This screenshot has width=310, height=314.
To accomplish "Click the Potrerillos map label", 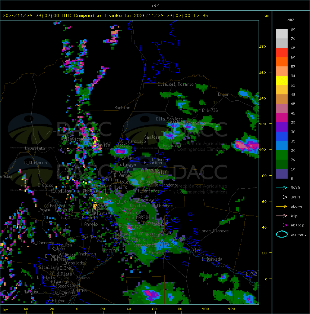I will tap(62, 206).
